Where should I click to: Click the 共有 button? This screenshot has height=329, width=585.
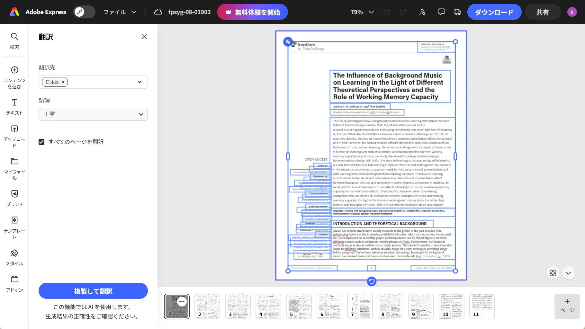pyautogui.click(x=543, y=12)
